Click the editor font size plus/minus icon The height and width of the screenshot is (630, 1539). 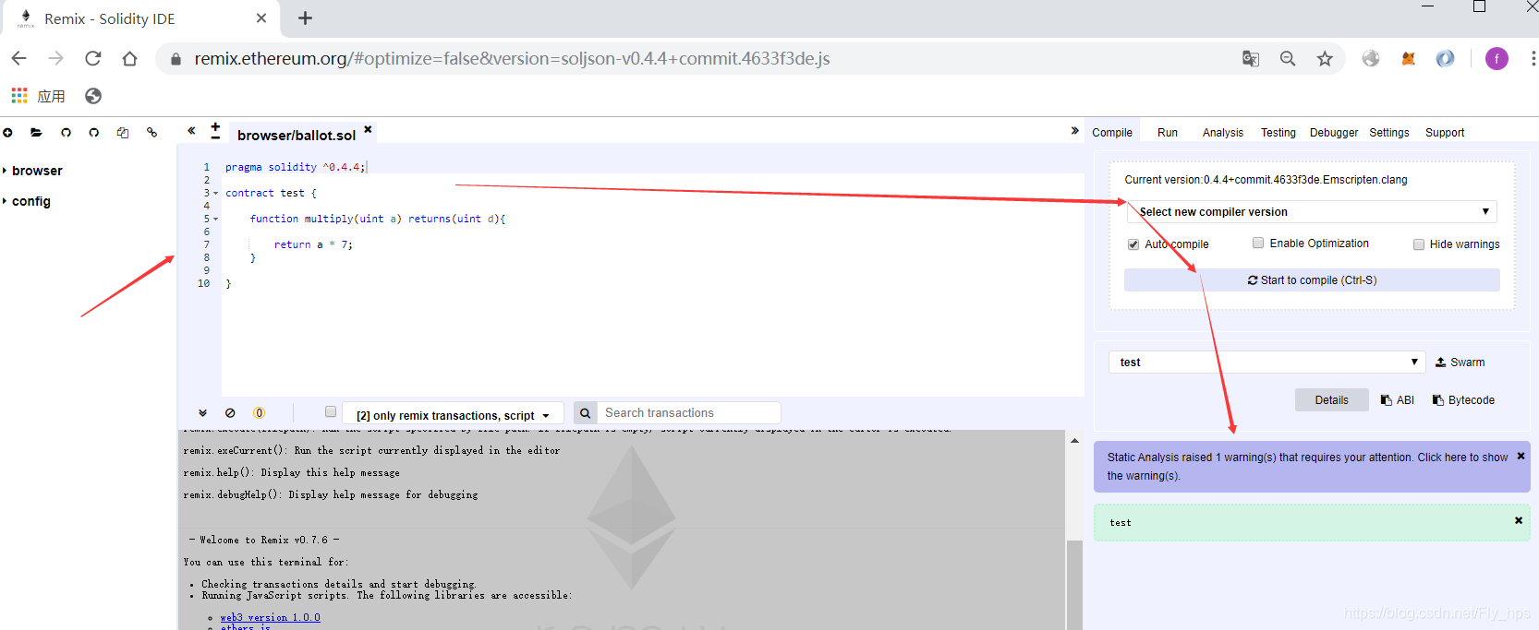point(215,131)
